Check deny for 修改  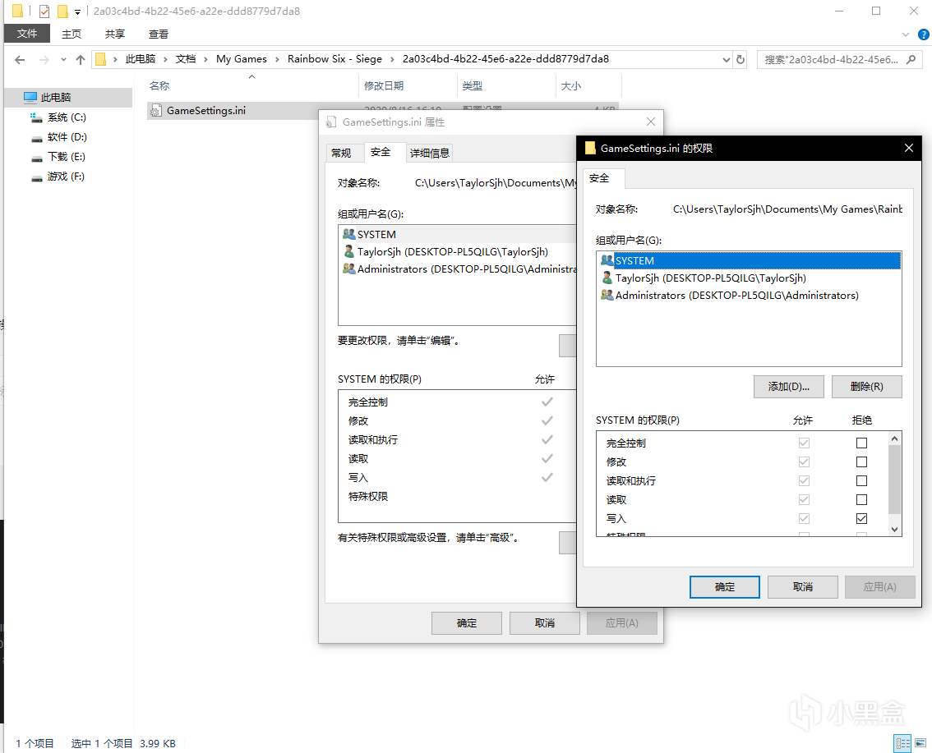(x=861, y=462)
